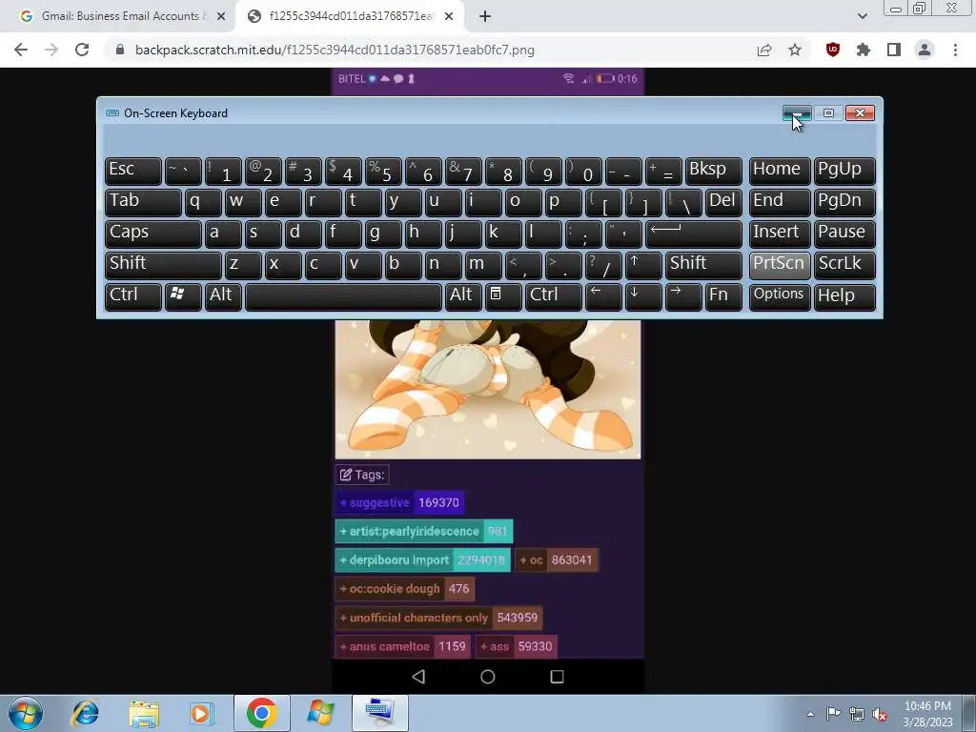Click the PgDn key

click(x=844, y=202)
